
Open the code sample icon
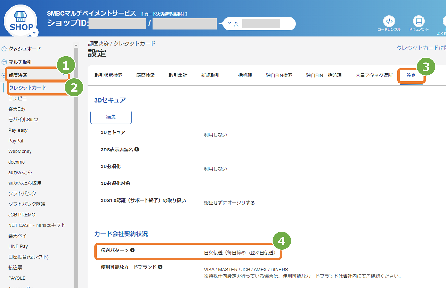[389, 21]
